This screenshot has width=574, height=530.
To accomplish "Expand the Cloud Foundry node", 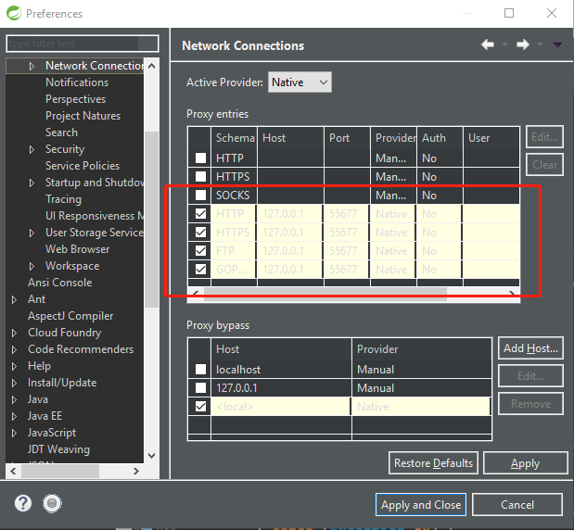I will point(14,333).
